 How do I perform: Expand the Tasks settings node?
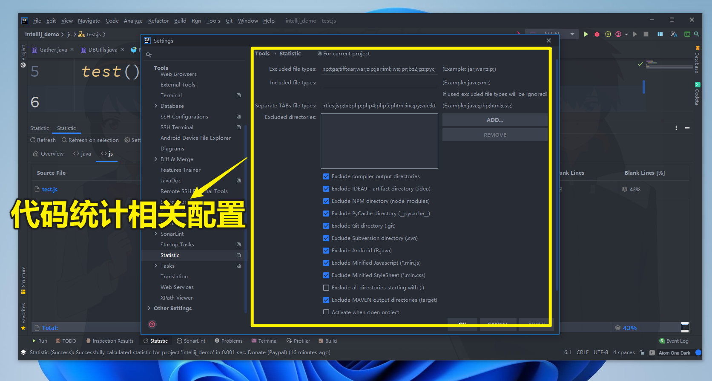click(x=156, y=266)
